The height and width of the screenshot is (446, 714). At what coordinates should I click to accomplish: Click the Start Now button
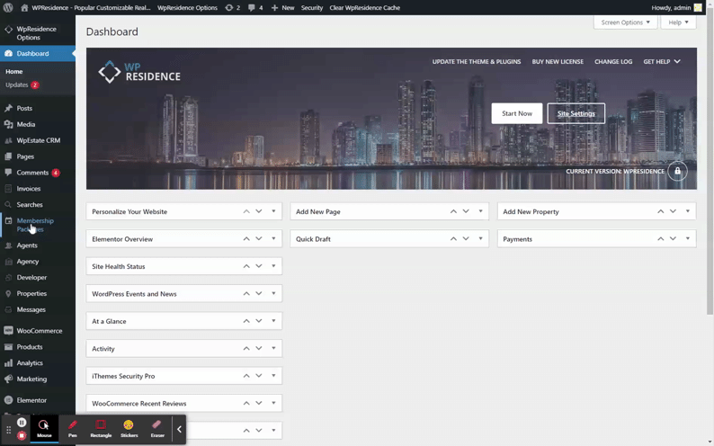pyautogui.click(x=517, y=113)
